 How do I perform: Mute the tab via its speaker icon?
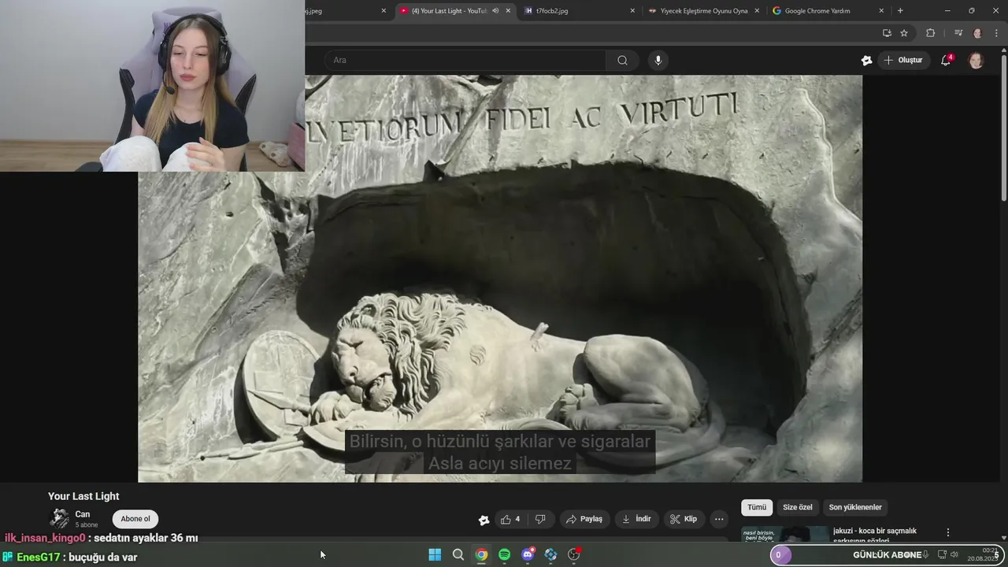coord(495,11)
